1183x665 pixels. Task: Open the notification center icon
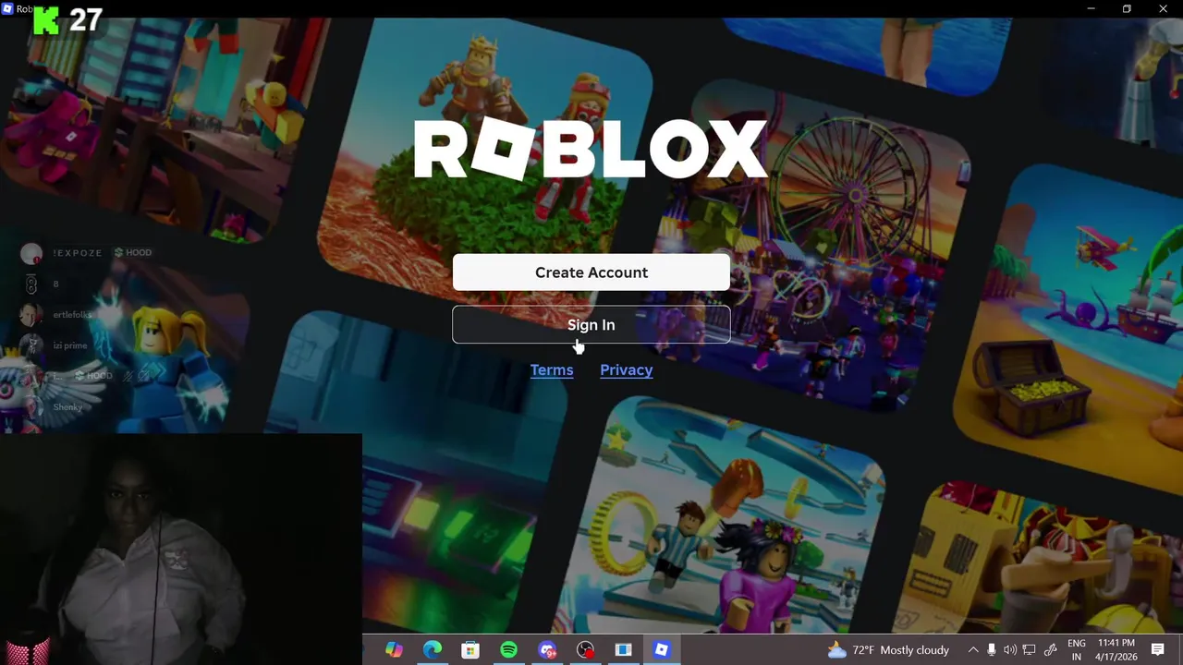point(1158,650)
